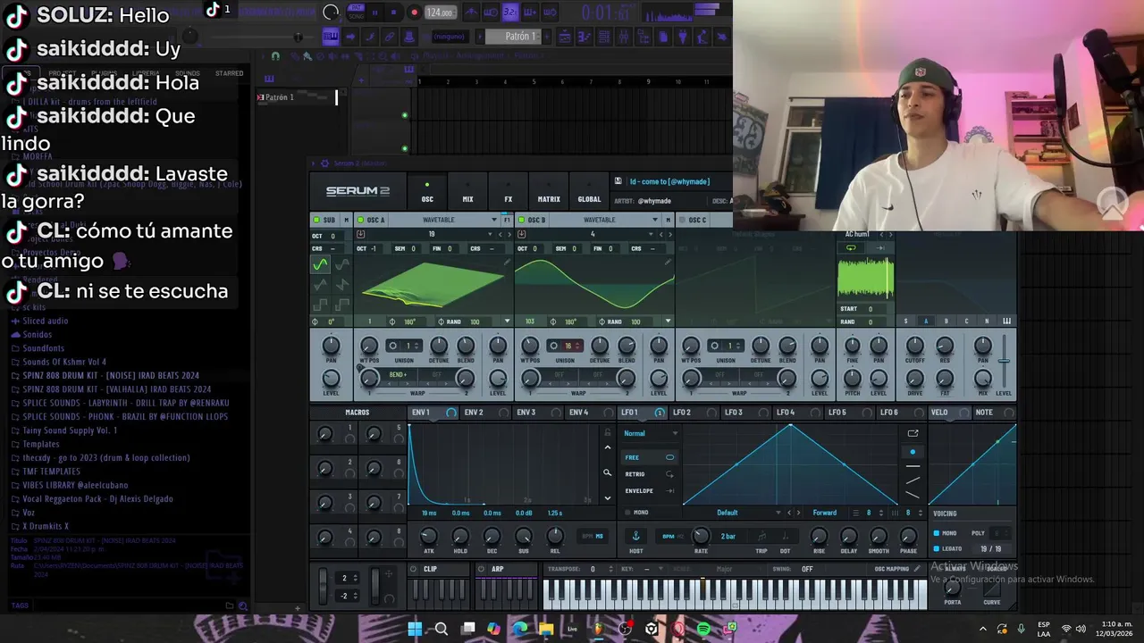Select the sine wave shape in SUB oscillator

[319, 264]
